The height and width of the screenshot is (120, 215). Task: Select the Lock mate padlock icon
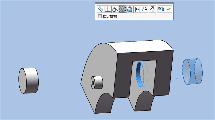130,9
